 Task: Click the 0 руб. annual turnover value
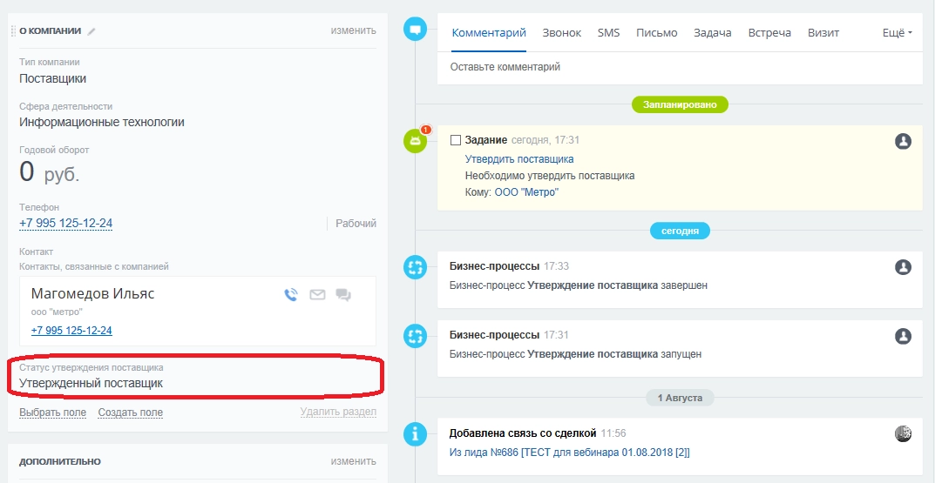(x=50, y=172)
